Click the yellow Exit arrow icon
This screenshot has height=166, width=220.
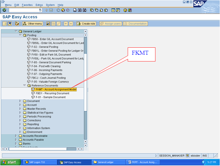[x=63, y=10]
